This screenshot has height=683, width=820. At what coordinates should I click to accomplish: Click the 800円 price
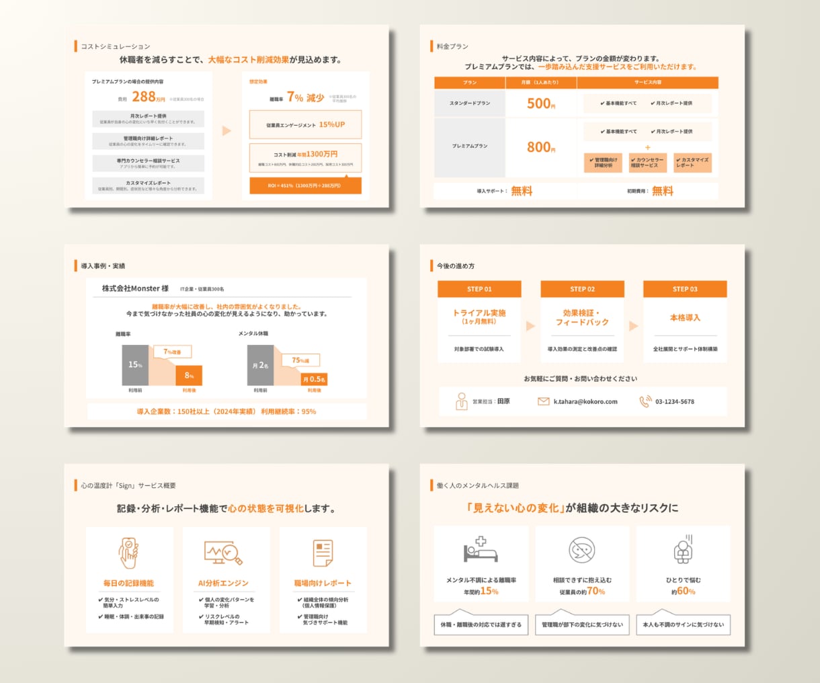point(541,147)
